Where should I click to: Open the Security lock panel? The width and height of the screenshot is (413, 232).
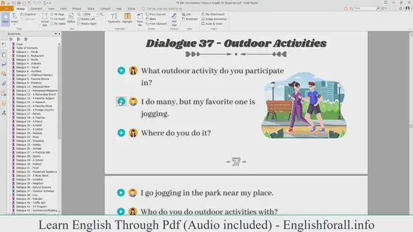coord(4,103)
